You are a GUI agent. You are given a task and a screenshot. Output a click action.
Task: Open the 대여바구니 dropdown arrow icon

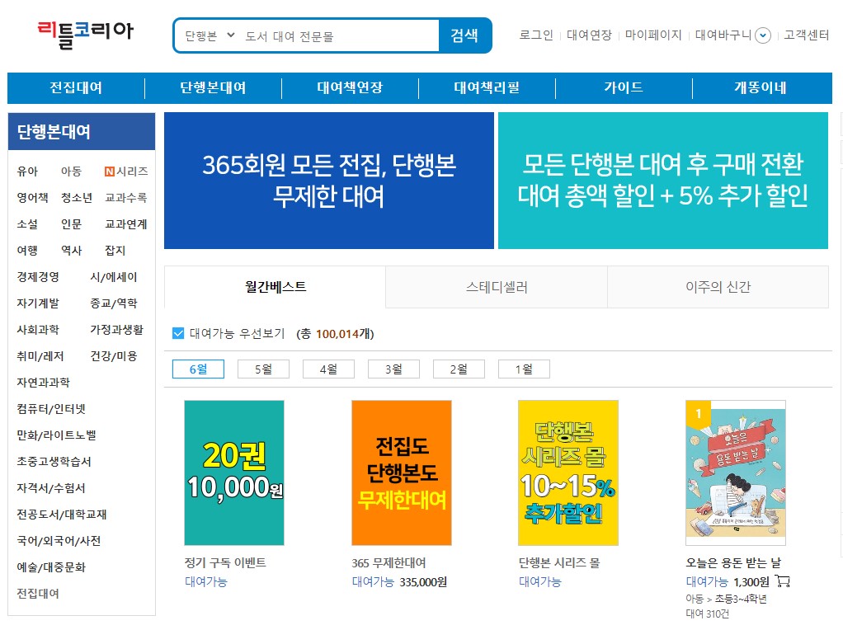pos(763,35)
